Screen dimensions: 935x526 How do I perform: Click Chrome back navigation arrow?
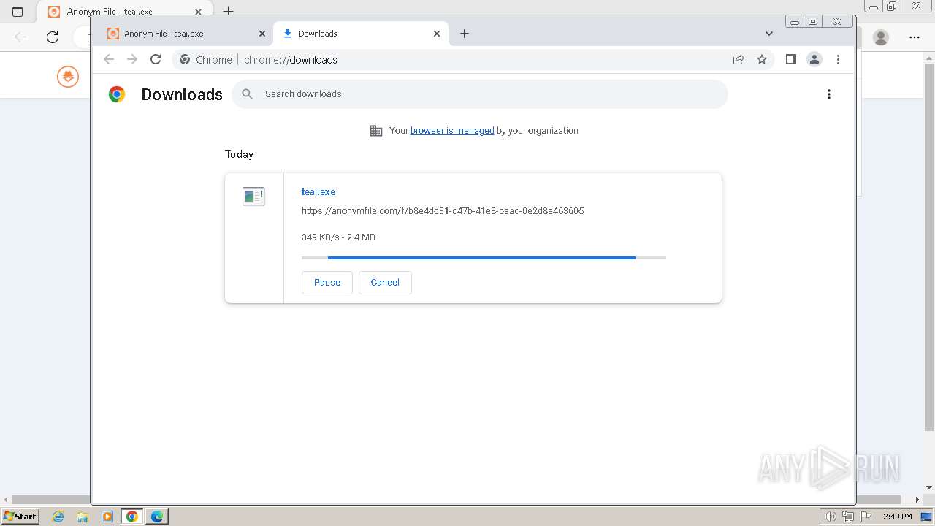tap(109, 60)
